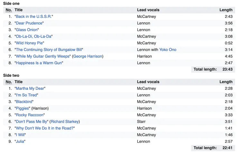238x152 pixels.
Task: Click the "Side two" heading
Action: tap(11, 76)
